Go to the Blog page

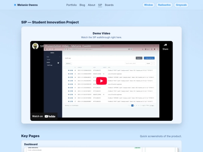(82, 5)
